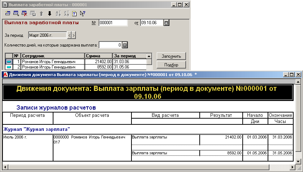
Task: Open the help description page icon
Action: click(74, 13)
